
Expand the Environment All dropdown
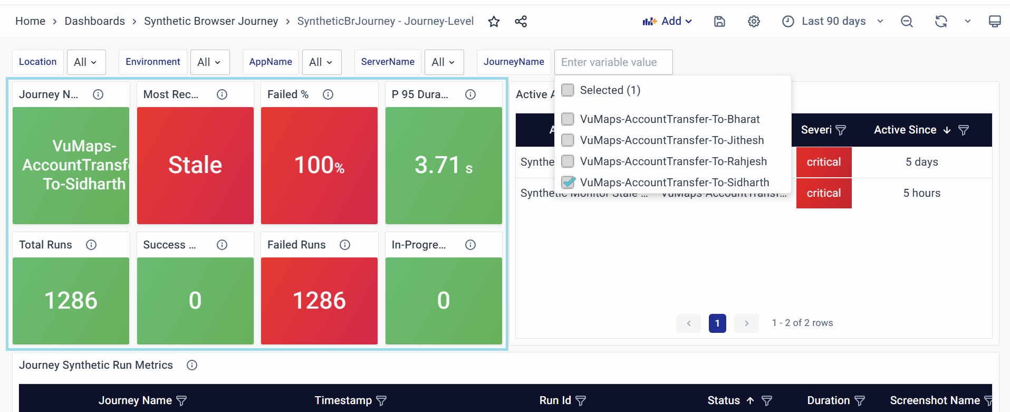(209, 62)
